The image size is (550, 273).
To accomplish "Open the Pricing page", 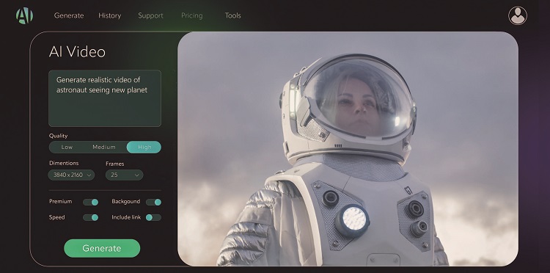I will coord(192,15).
